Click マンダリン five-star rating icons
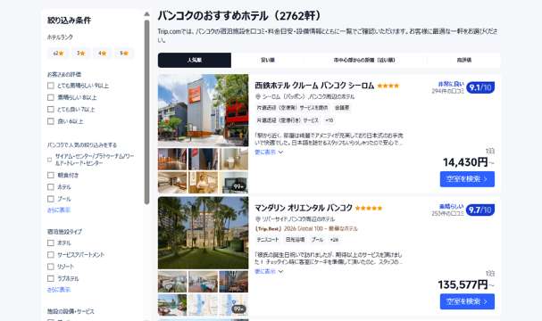 point(369,208)
